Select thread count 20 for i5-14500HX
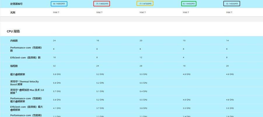The image size is (263, 117). [x=227, y=66]
